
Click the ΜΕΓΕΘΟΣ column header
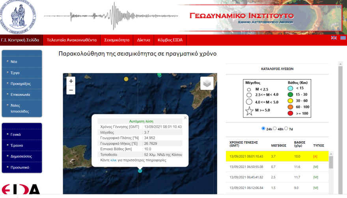point(279,146)
